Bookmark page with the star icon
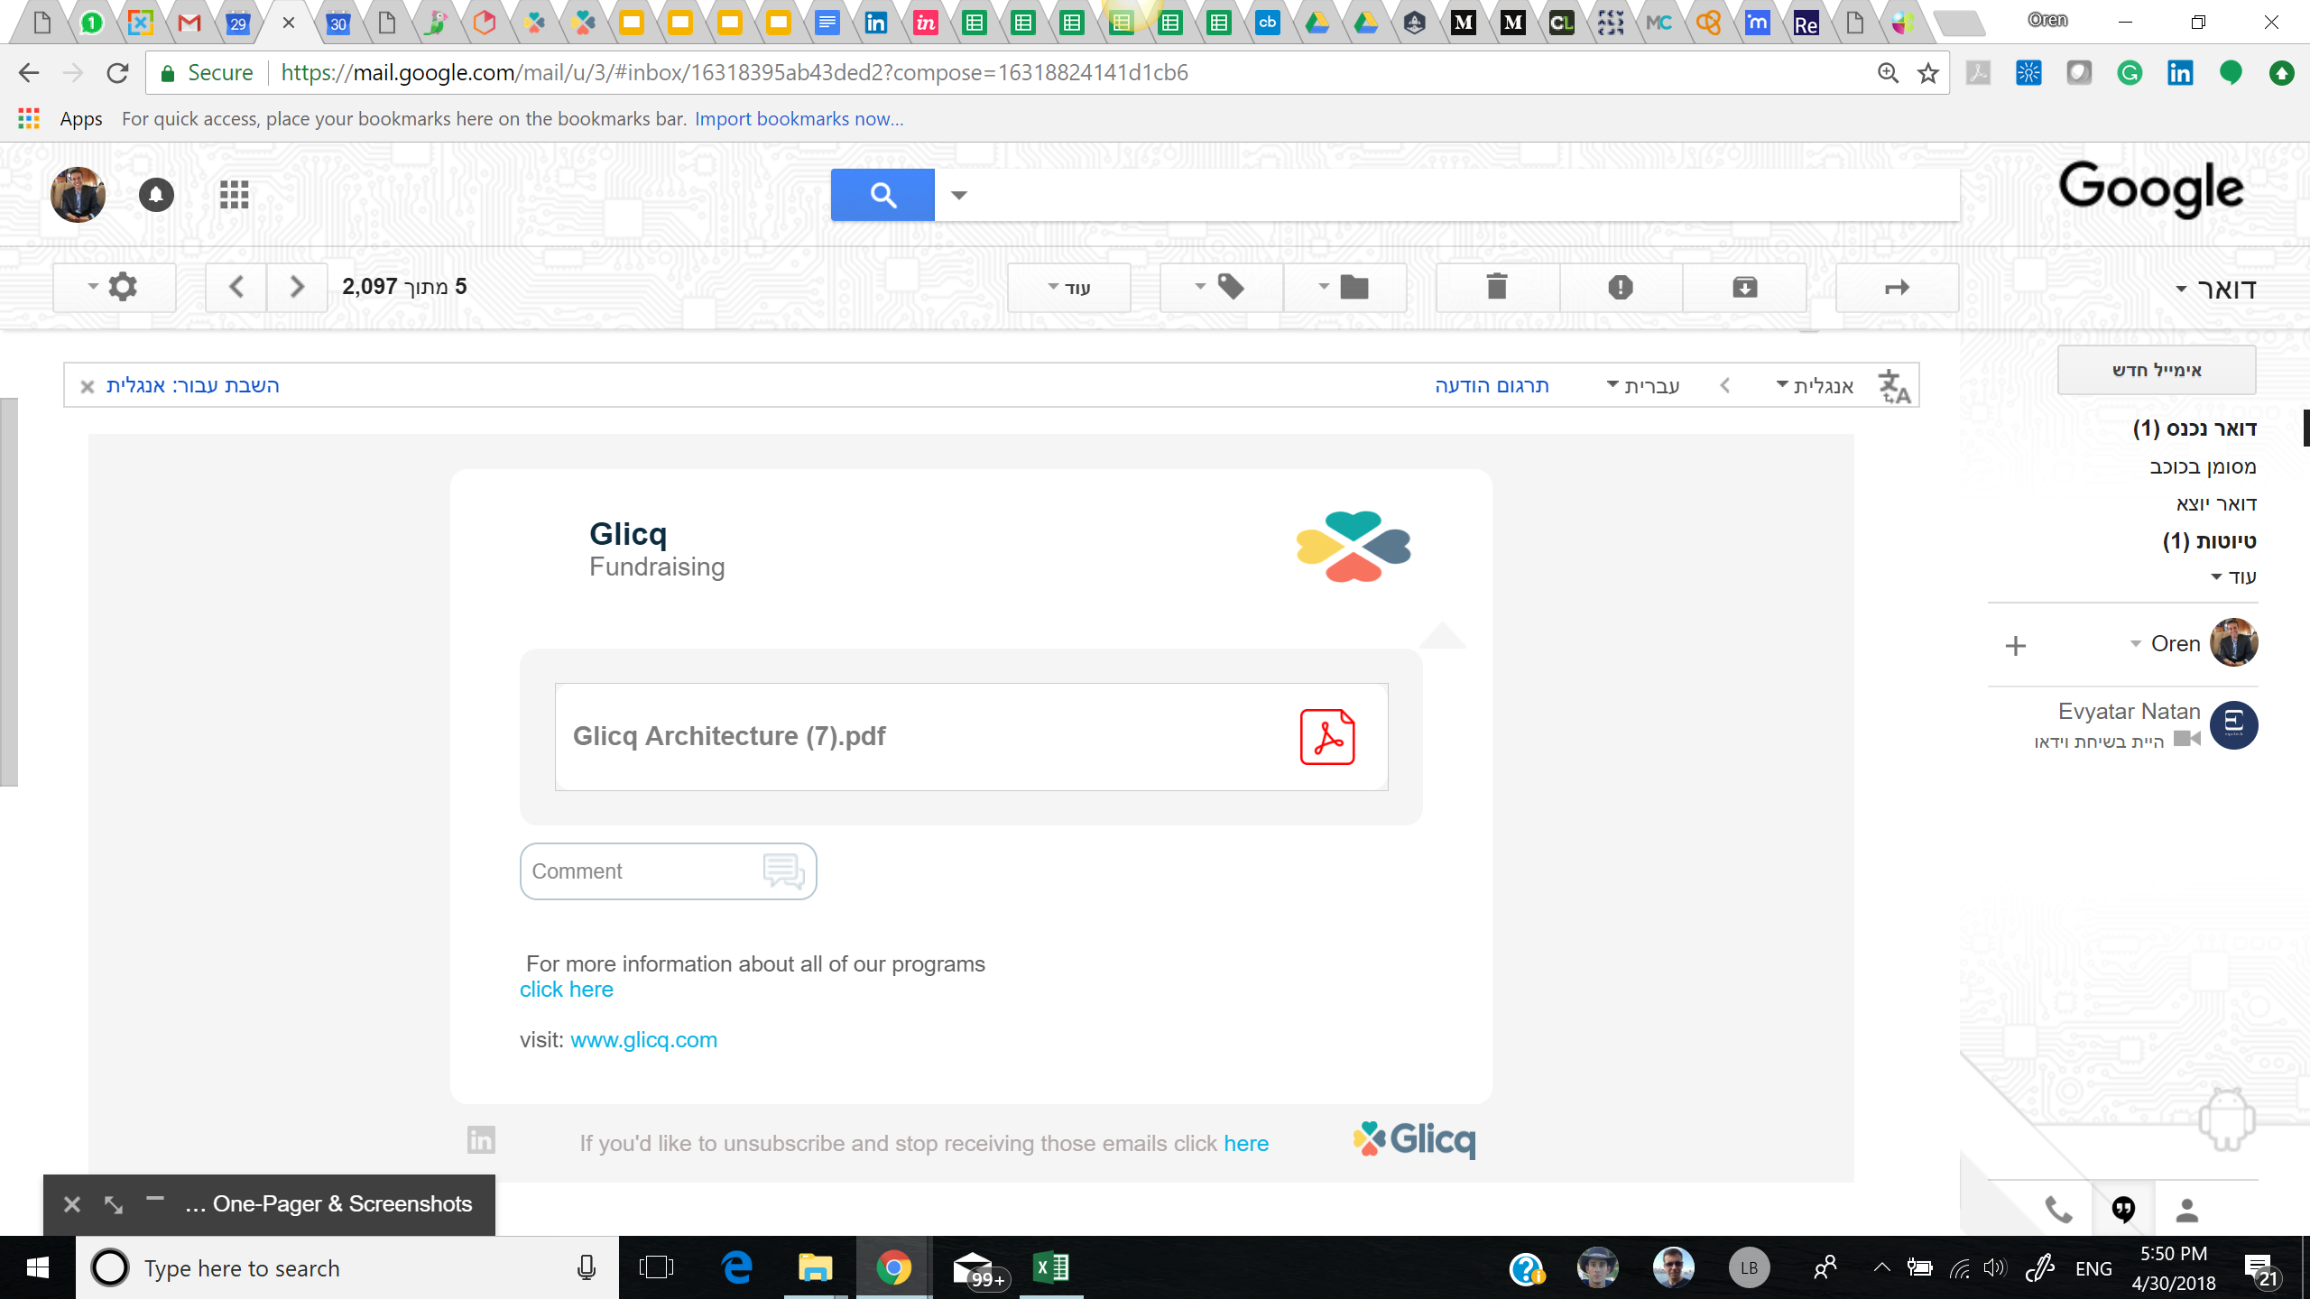 pos(1928,73)
